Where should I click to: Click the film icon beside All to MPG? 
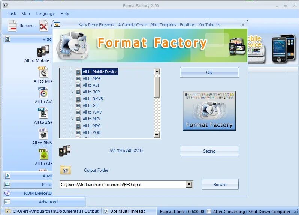pyautogui.click(x=78, y=126)
